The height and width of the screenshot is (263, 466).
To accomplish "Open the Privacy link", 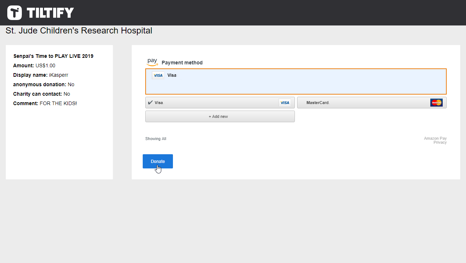I will coord(440,143).
